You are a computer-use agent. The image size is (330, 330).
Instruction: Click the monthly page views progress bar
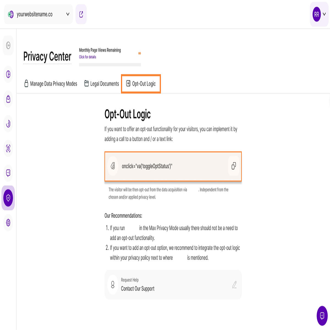coord(110,65)
